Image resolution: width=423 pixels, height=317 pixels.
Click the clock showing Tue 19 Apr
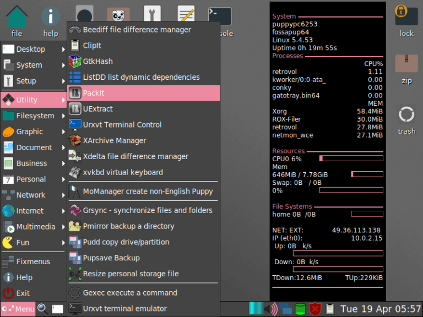click(380, 309)
